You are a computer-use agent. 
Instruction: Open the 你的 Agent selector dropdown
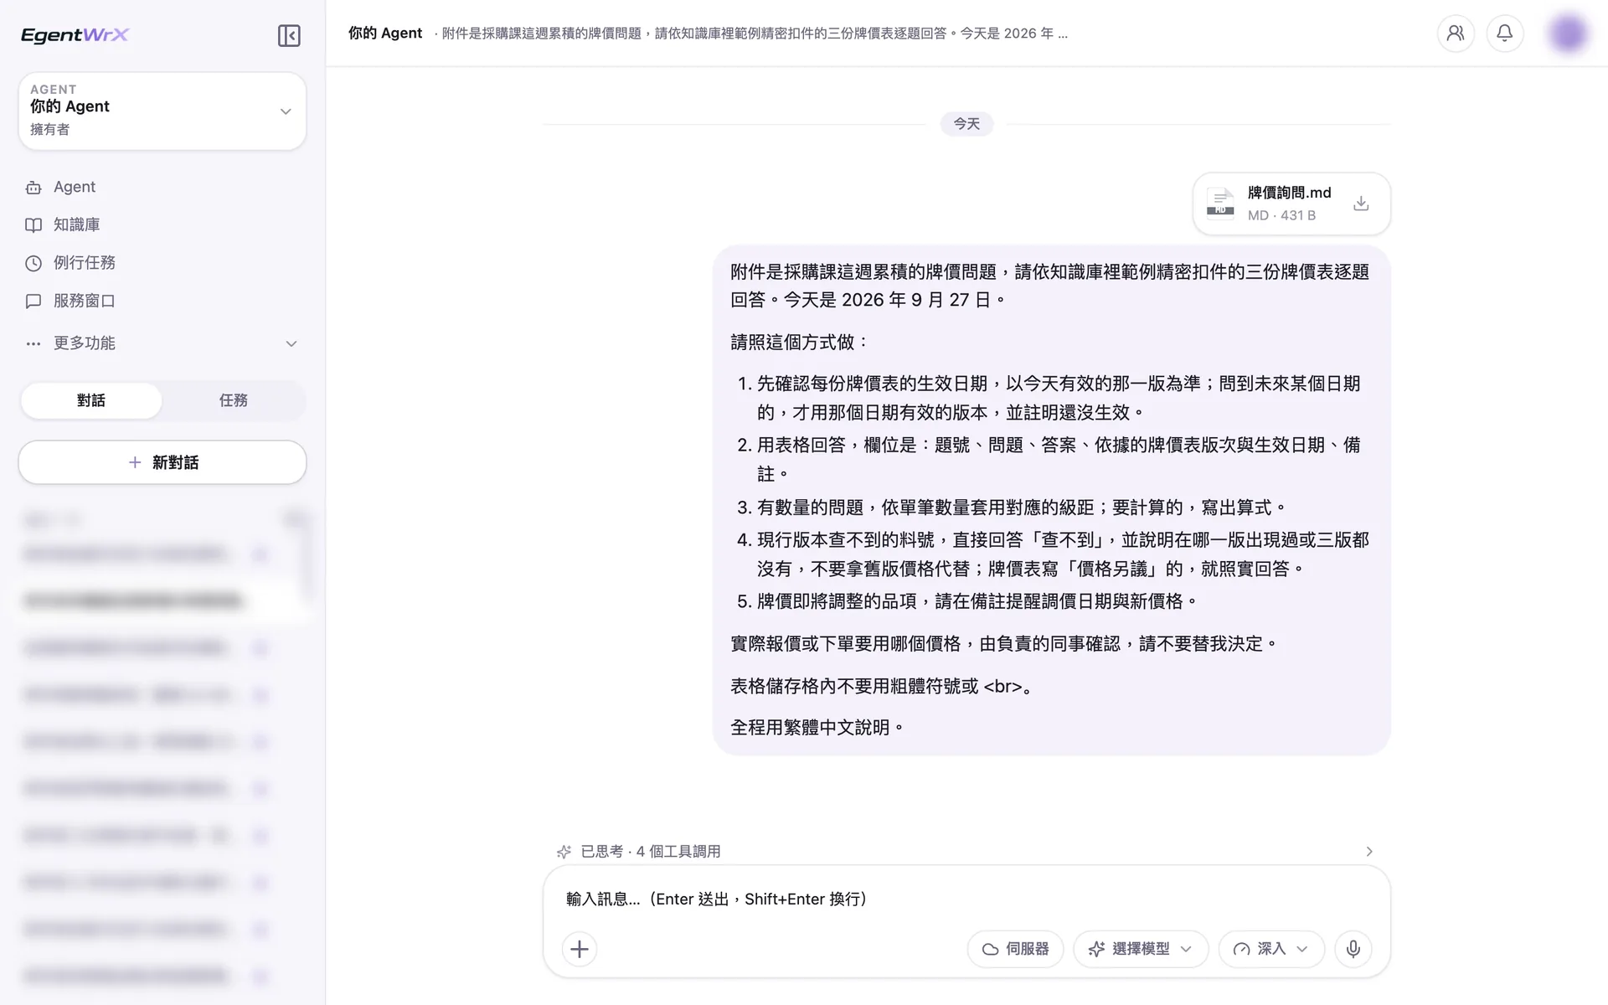click(x=162, y=111)
